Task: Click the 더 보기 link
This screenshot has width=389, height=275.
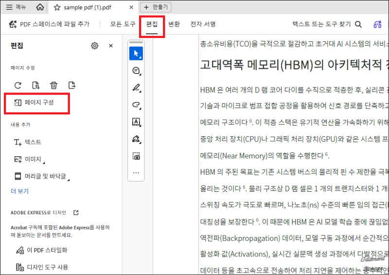Action: (x=20, y=191)
